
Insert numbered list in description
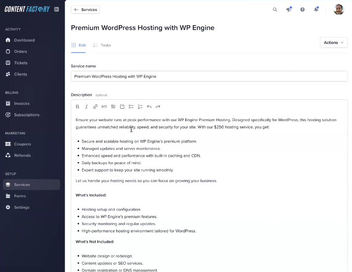click(x=140, y=107)
